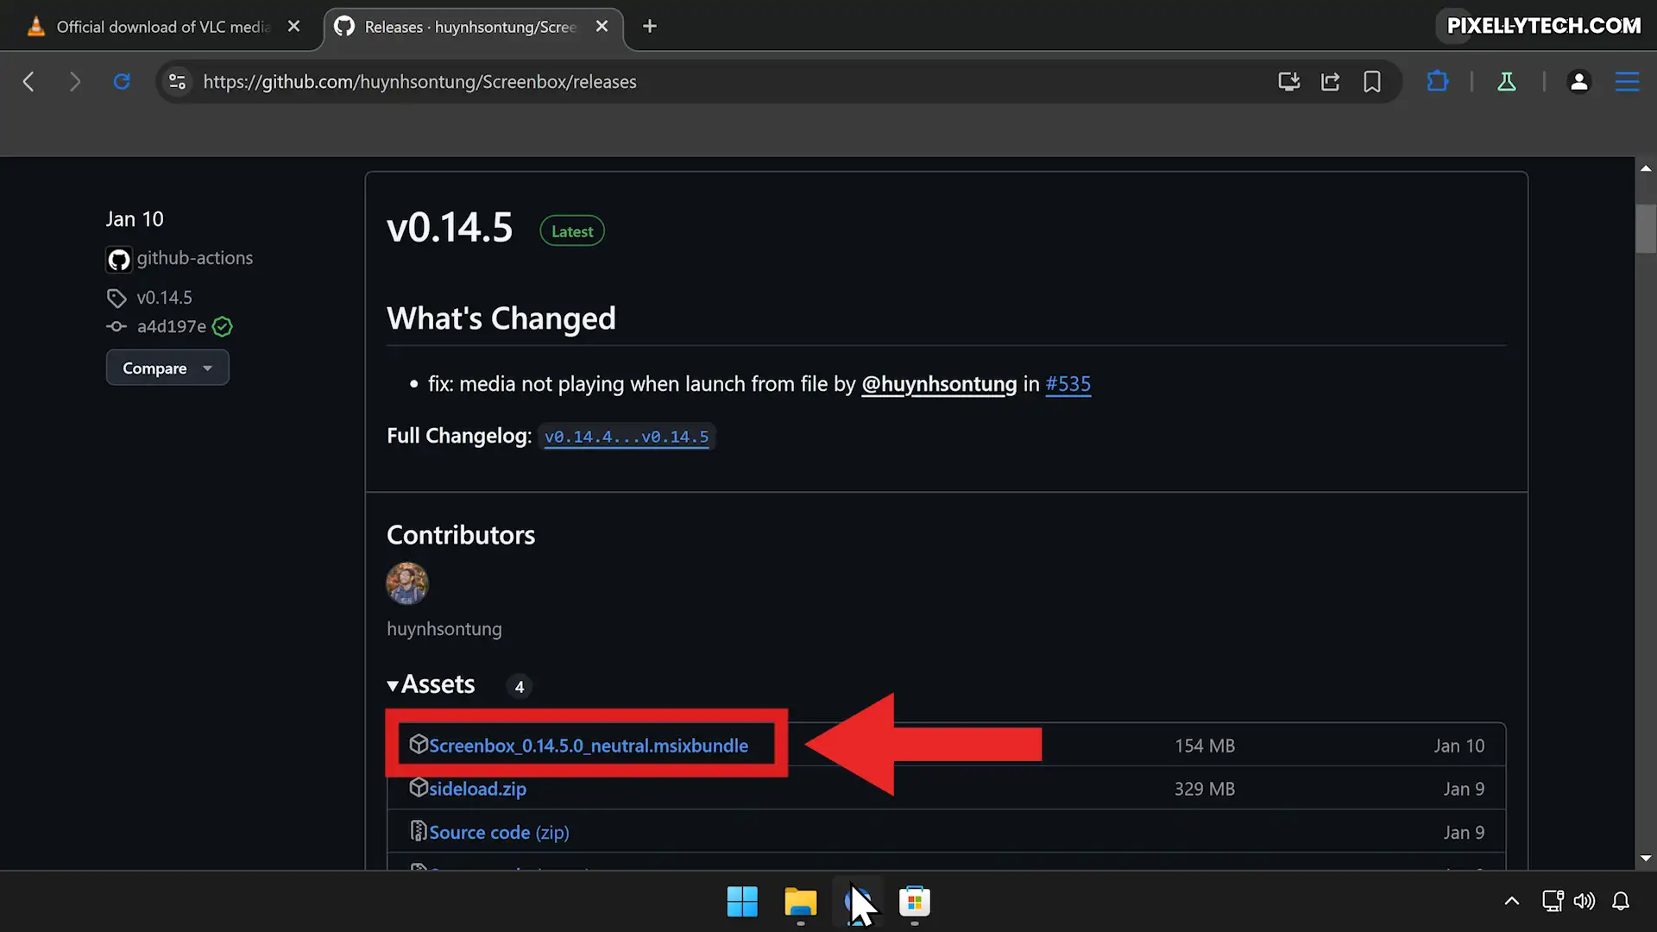Open Microsoft Store from taskbar
This screenshot has height=932, width=1657.
click(914, 902)
